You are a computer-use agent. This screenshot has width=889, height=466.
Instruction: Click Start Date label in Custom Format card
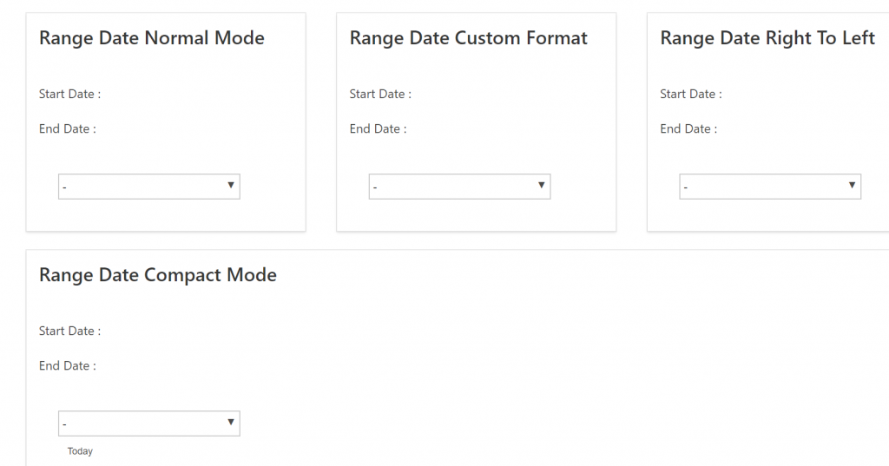click(x=380, y=94)
